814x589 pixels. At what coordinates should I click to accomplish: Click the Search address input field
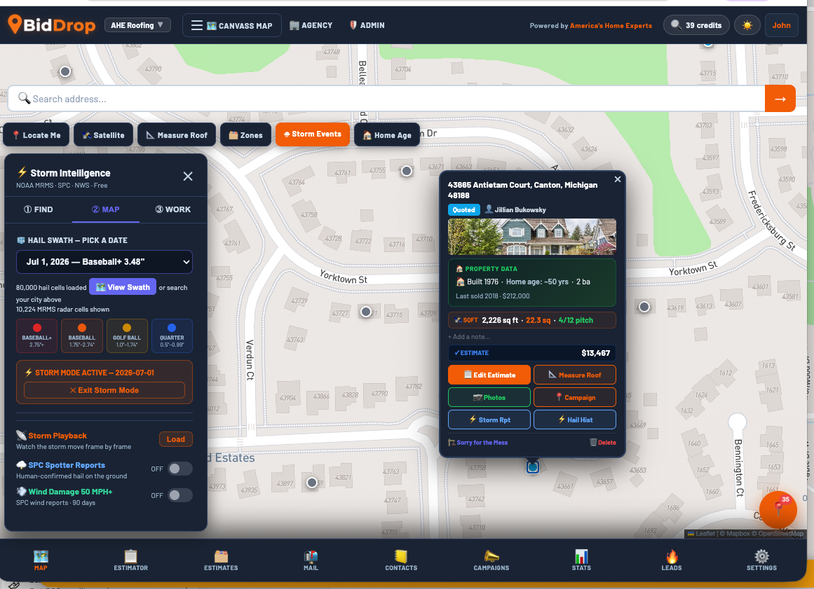point(386,99)
